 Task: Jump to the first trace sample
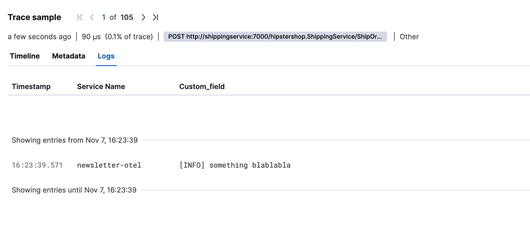point(79,17)
